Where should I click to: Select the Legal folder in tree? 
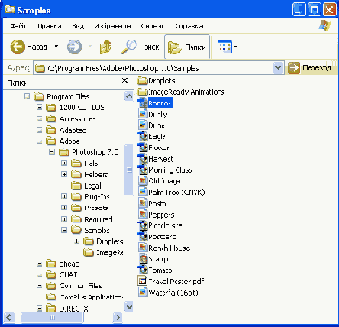(86, 186)
